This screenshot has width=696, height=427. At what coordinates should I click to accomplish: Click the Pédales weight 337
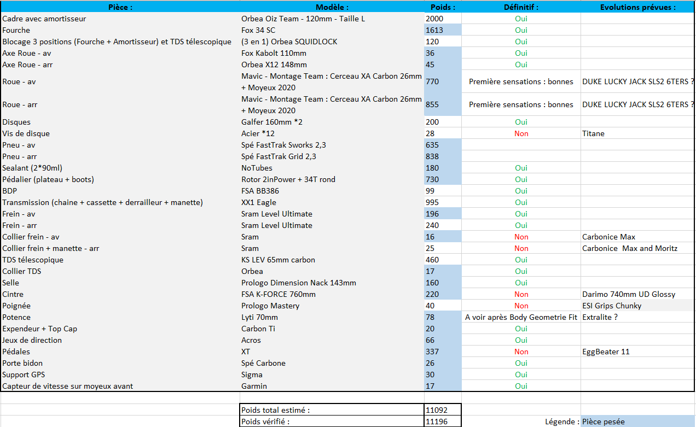(443, 352)
